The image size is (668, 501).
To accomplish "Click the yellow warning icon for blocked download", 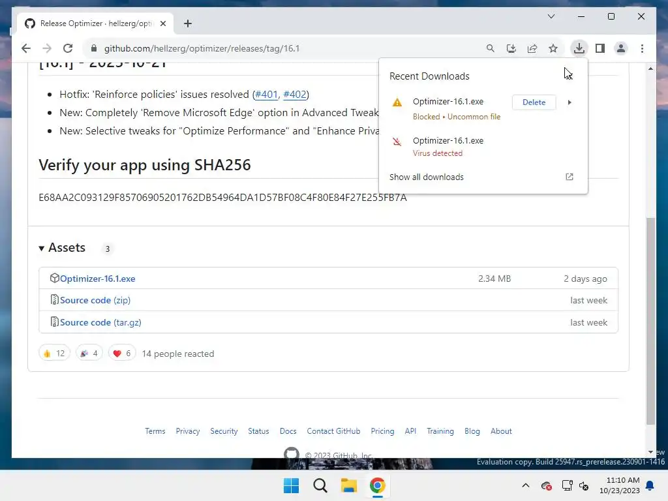I will tap(397, 102).
